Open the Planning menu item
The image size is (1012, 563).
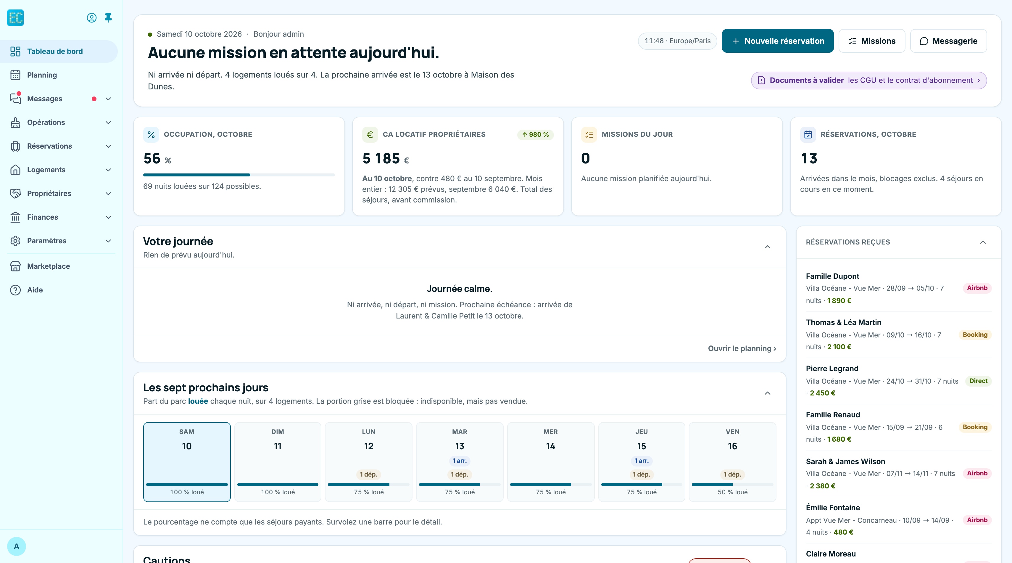[x=59, y=75]
